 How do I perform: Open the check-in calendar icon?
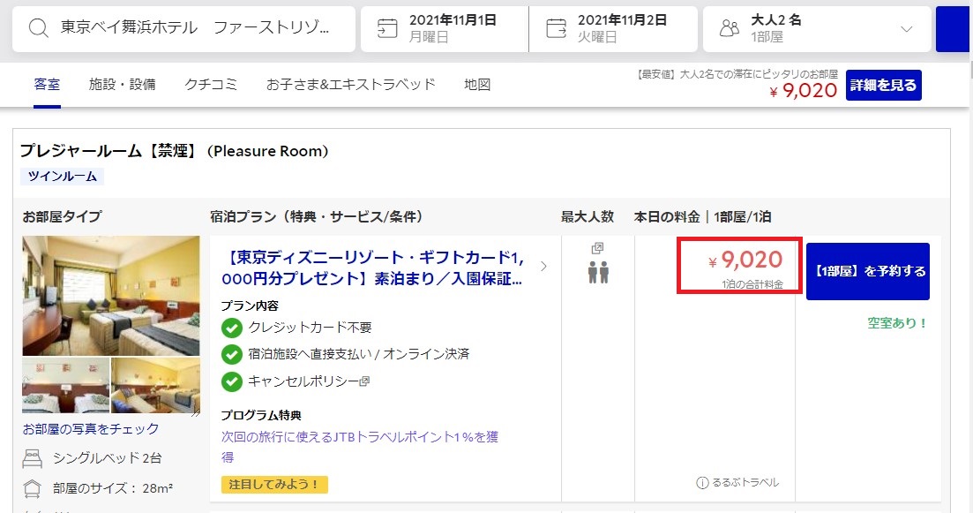(x=387, y=28)
